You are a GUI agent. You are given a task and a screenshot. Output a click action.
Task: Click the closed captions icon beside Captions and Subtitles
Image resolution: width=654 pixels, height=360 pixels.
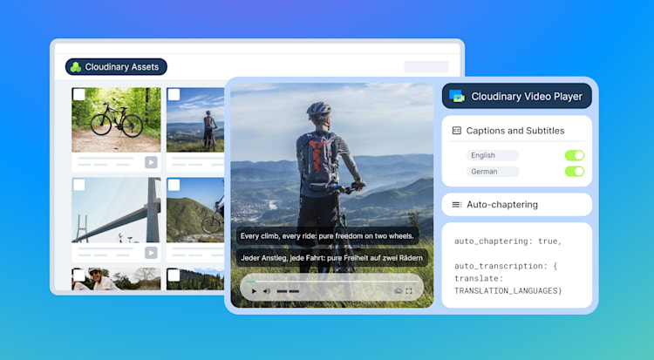point(457,131)
